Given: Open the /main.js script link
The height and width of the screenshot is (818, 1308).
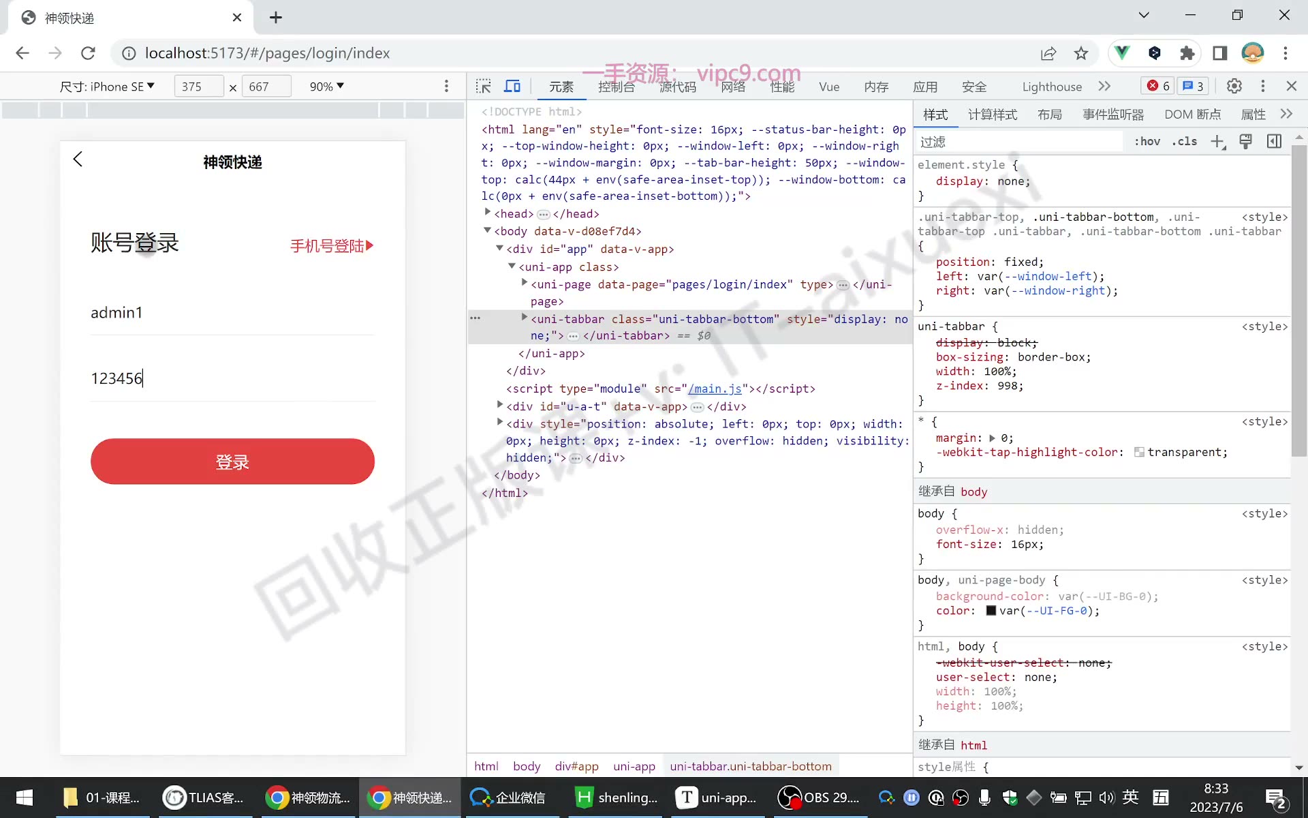Looking at the screenshot, I should pyautogui.click(x=715, y=389).
